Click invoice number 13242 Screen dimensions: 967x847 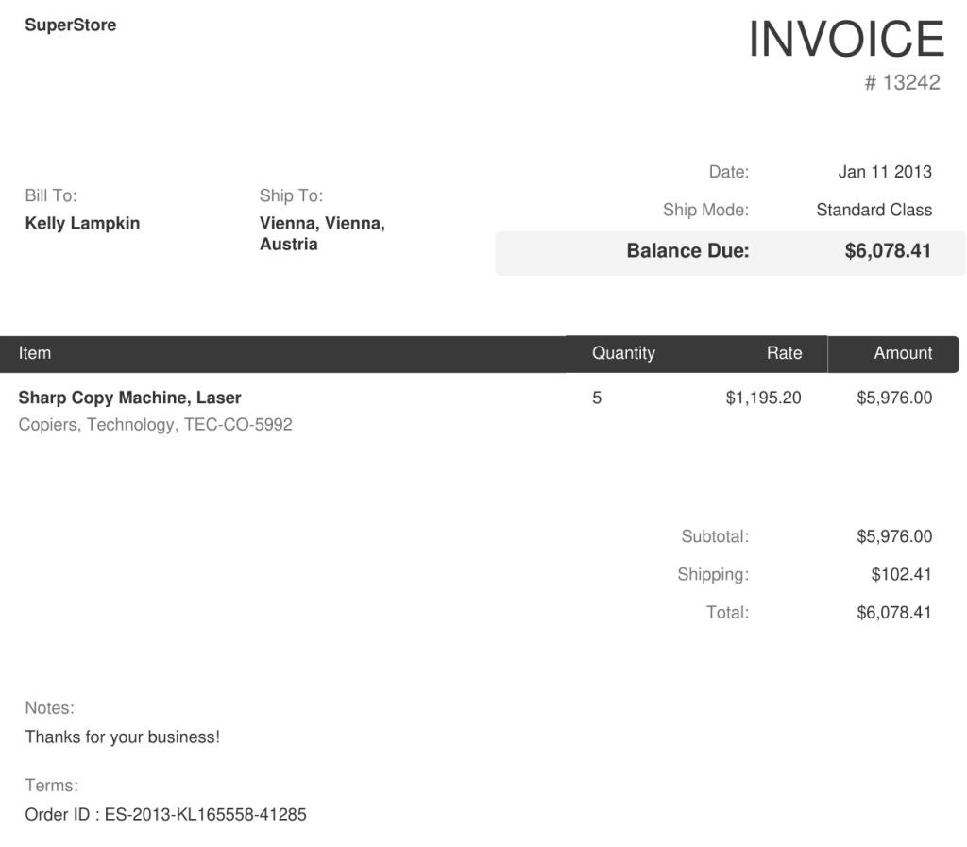[903, 83]
